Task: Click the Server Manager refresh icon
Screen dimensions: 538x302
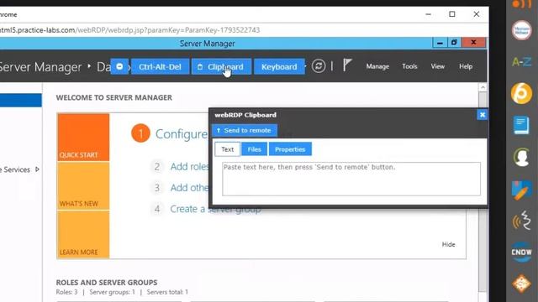Action: pos(319,66)
